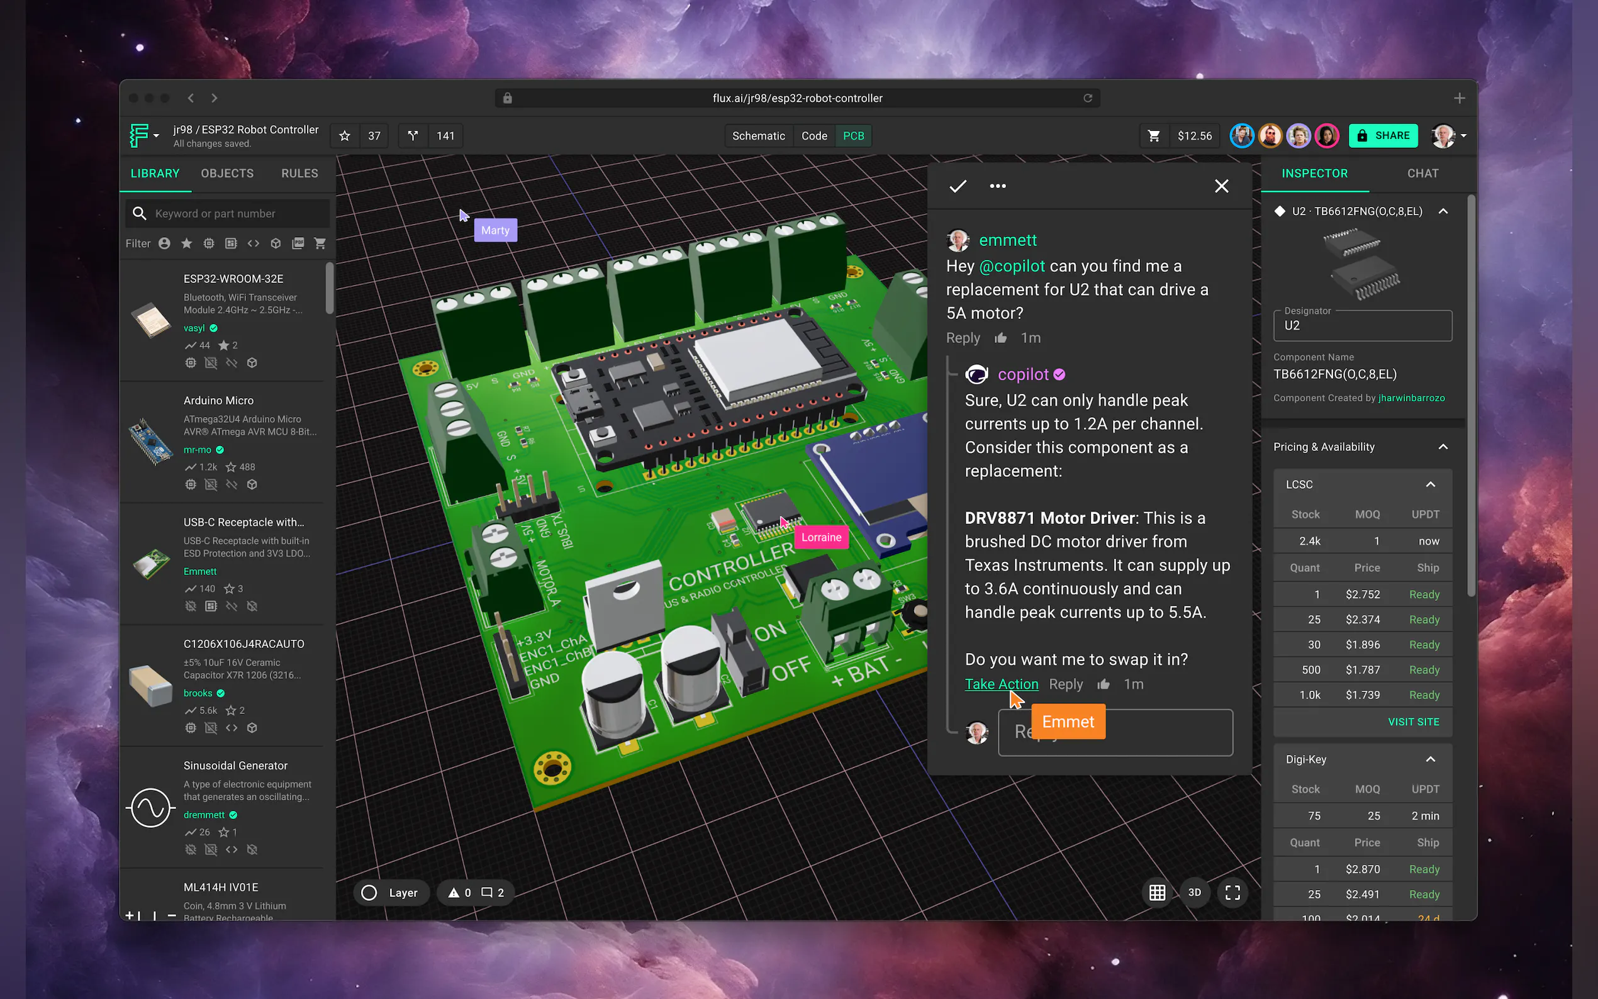Filter library by parts with footprints
1598x999 pixels.
(x=230, y=243)
